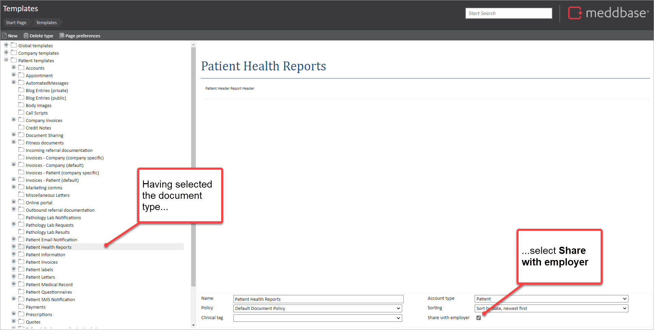654x330 pixels.
Task: Select the Templates breadcrumb
Action: (x=46, y=23)
